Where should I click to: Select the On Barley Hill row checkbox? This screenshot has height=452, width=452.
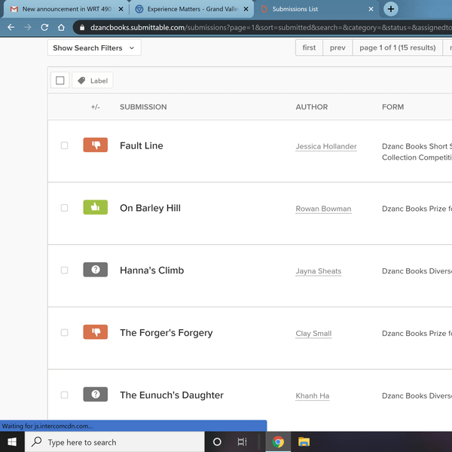coord(64,208)
